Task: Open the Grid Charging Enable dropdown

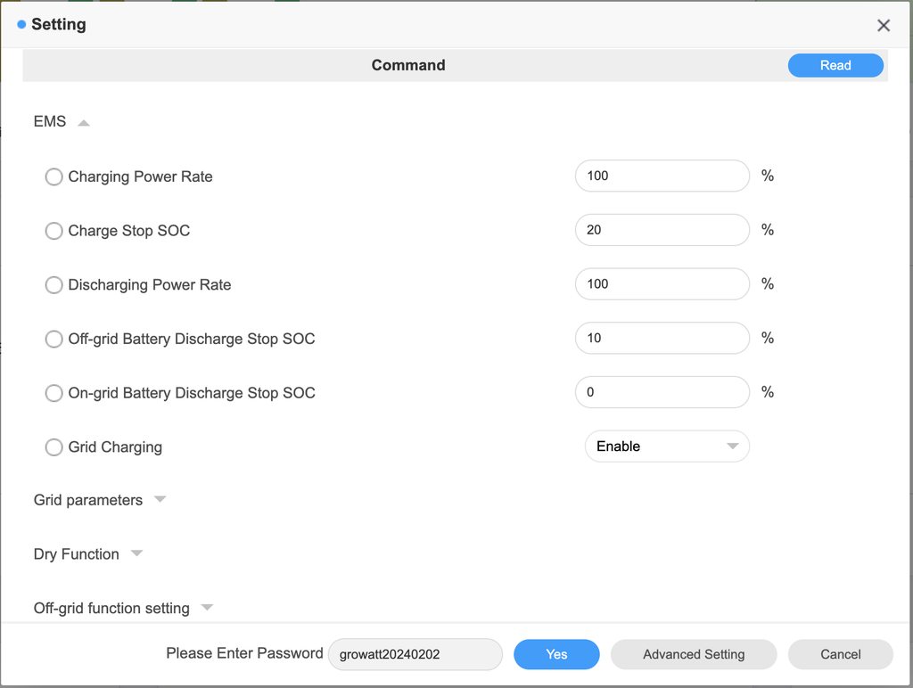Action: pyautogui.click(x=666, y=446)
